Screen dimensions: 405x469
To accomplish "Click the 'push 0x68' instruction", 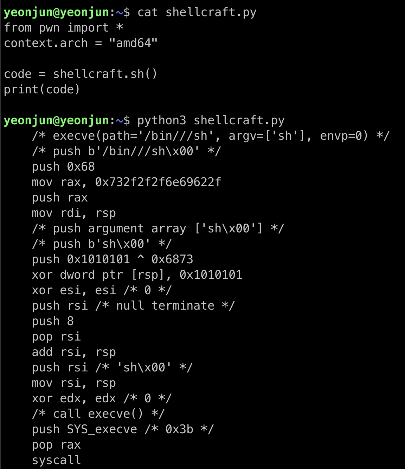I will pyautogui.click(x=63, y=167).
